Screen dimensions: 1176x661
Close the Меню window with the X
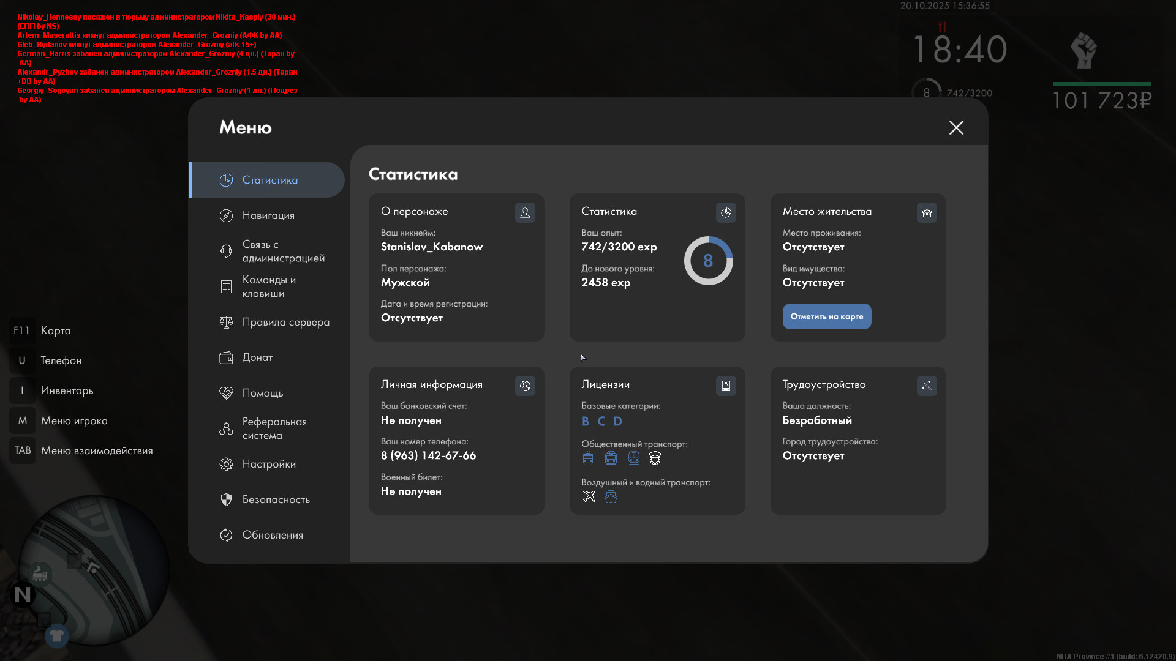tap(956, 127)
